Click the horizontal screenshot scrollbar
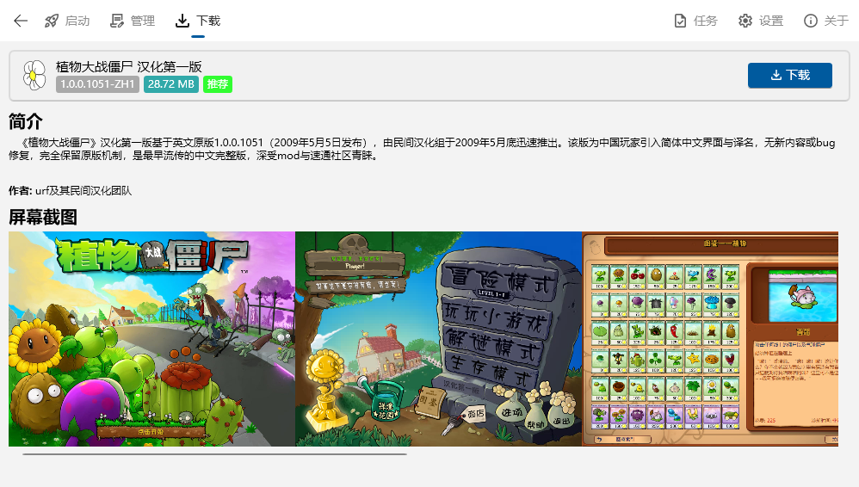Viewport: 859px width, 487px height. coord(215,454)
